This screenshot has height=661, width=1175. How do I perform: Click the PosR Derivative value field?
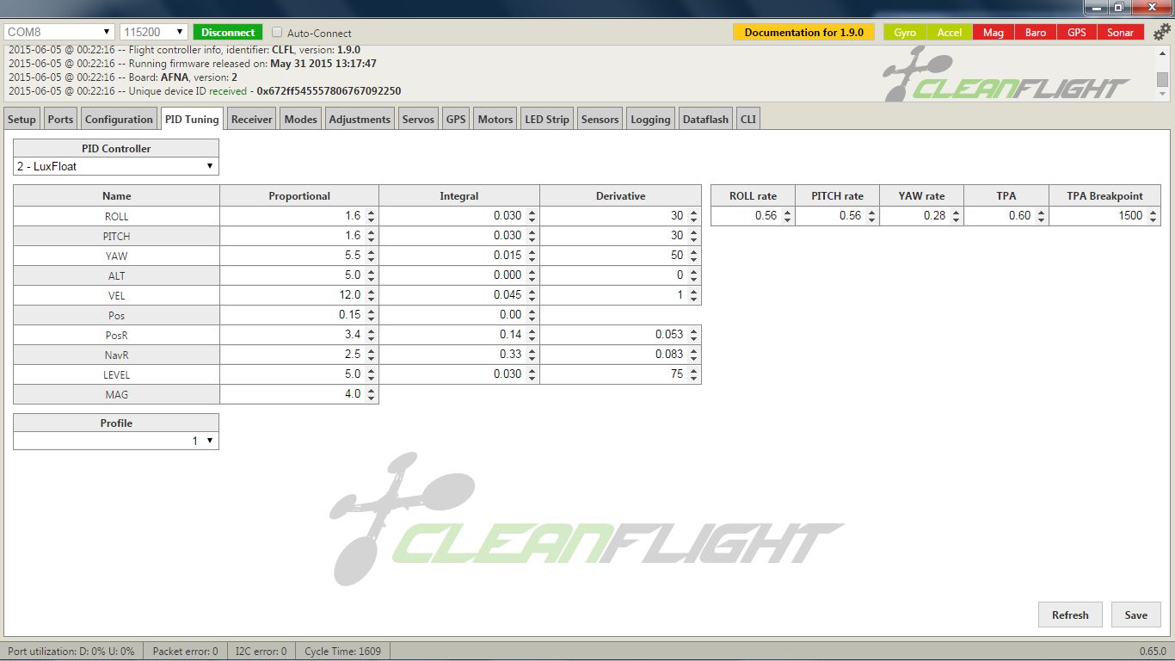[x=620, y=335]
